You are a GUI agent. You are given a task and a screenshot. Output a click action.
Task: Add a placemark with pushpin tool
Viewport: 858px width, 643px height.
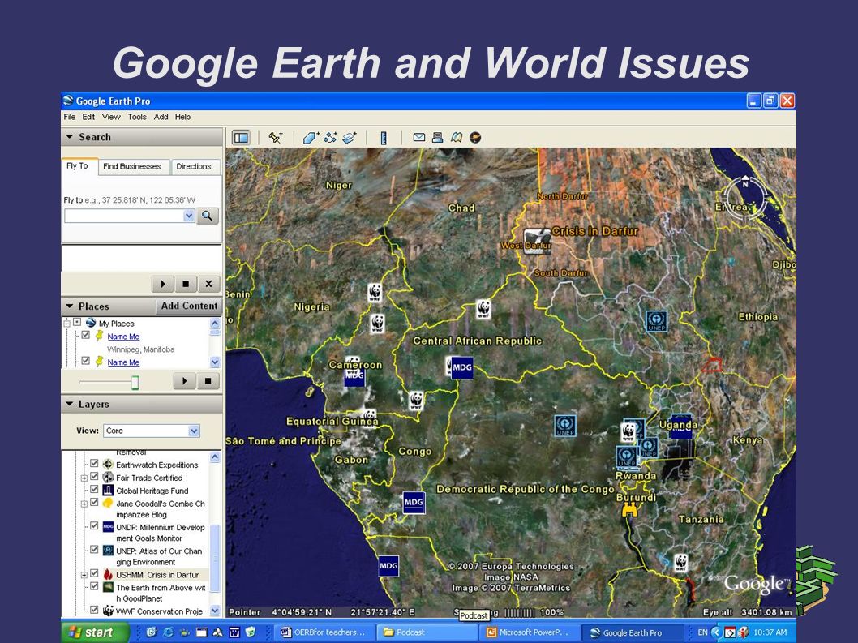[275, 137]
